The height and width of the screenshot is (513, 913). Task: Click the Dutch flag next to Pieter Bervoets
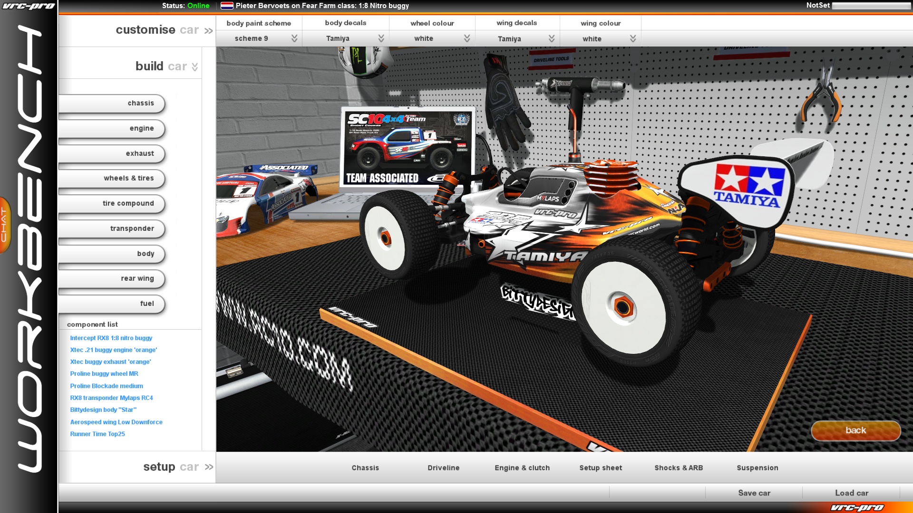(x=227, y=6)
